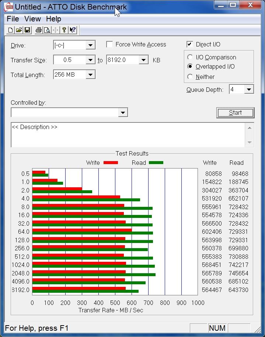Toggle the Direct I/O checkbox

189,44
